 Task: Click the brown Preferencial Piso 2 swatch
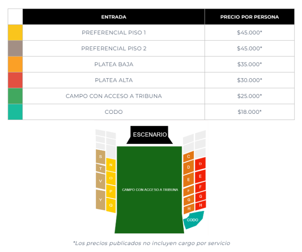15,48
